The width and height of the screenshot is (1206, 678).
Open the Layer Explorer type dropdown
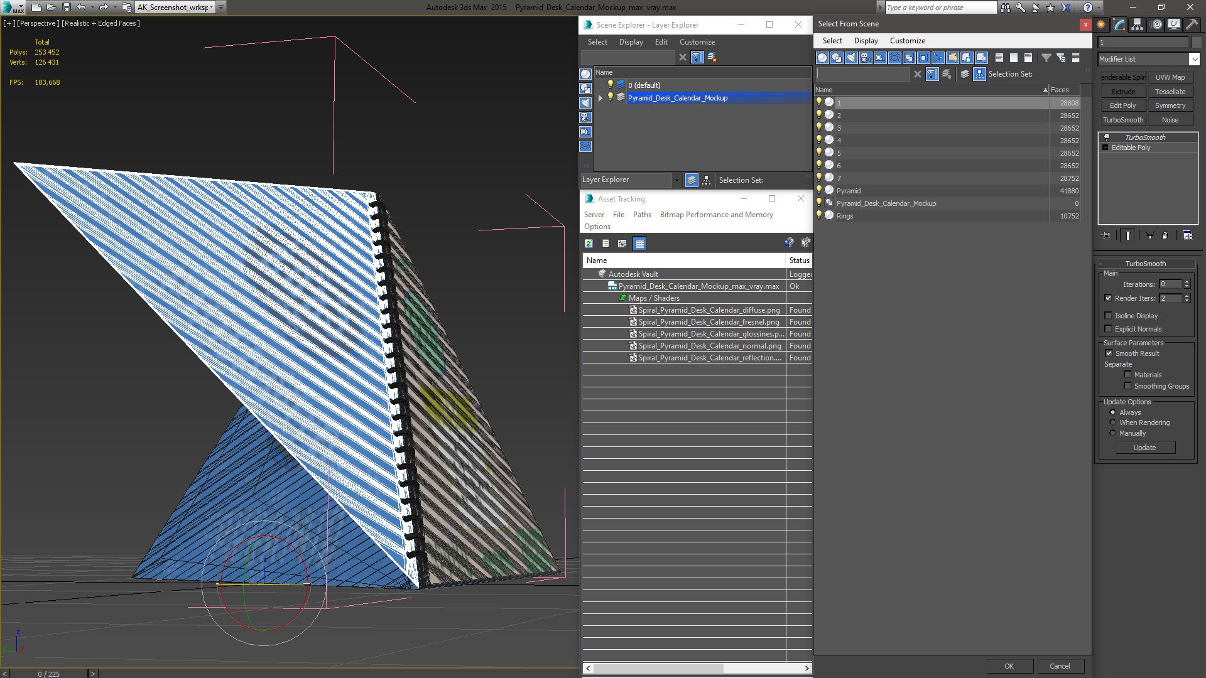click(676, 180)
